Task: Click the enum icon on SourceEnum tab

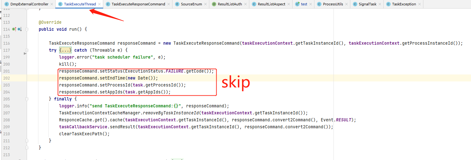Action: click(x=177, y=4)
